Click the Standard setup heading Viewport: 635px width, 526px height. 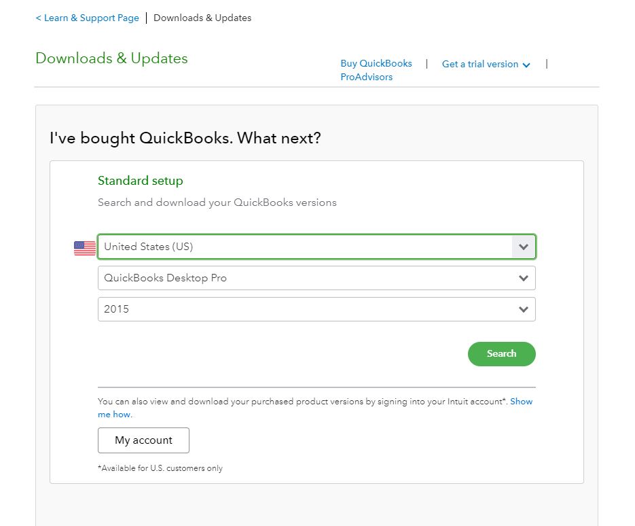(x=141, y=181)
